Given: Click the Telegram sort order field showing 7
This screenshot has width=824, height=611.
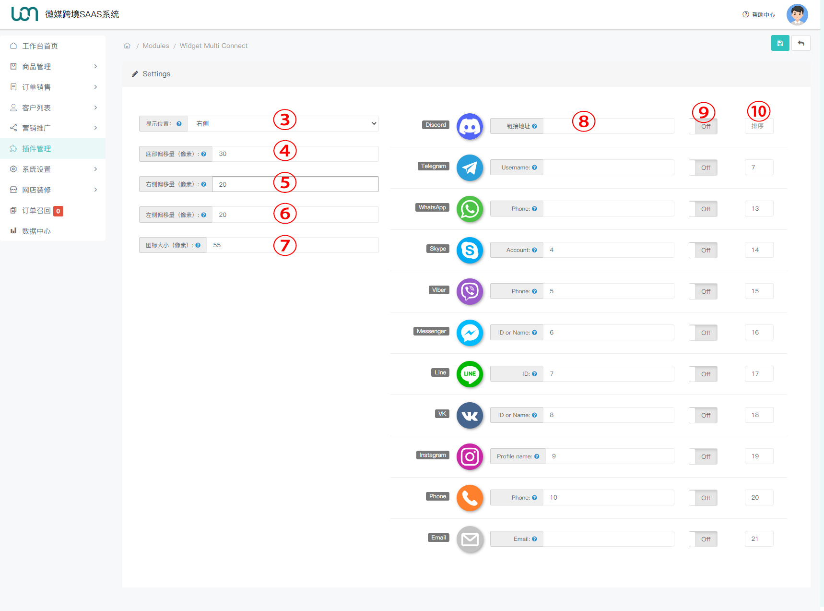Looking at the screenshot, I should pos(759,168).
